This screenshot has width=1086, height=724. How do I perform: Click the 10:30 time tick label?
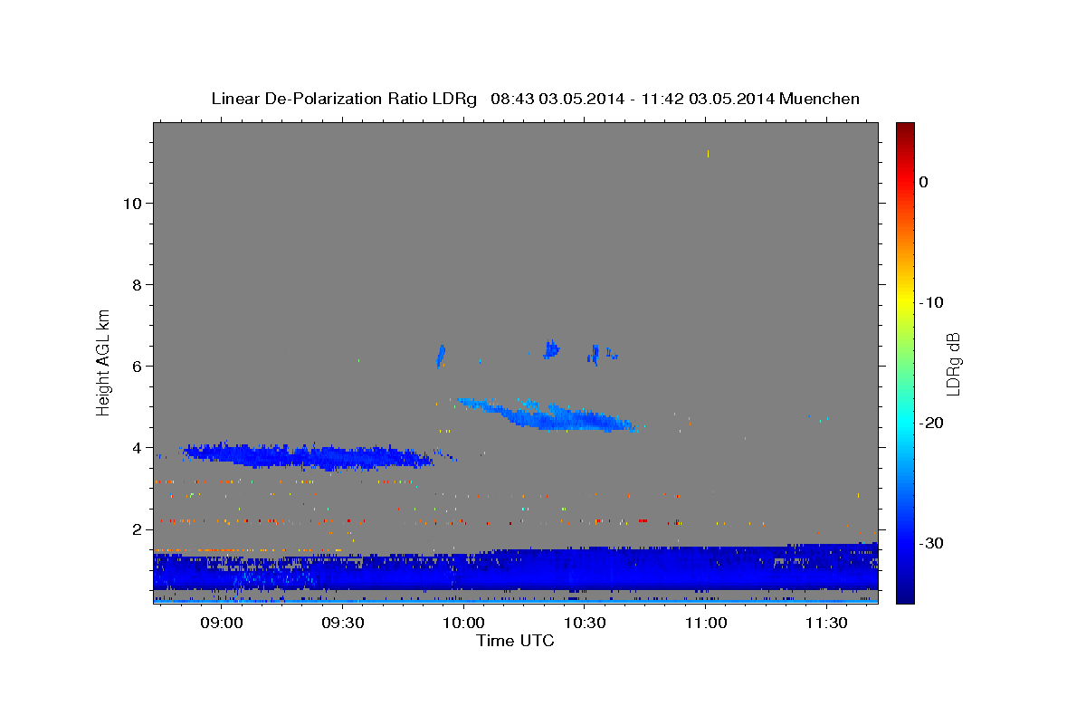point(586,623)
